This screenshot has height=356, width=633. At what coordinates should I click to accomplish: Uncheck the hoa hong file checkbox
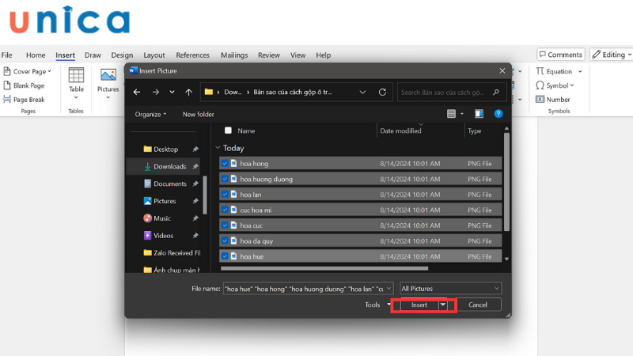[x=225, y=164]
